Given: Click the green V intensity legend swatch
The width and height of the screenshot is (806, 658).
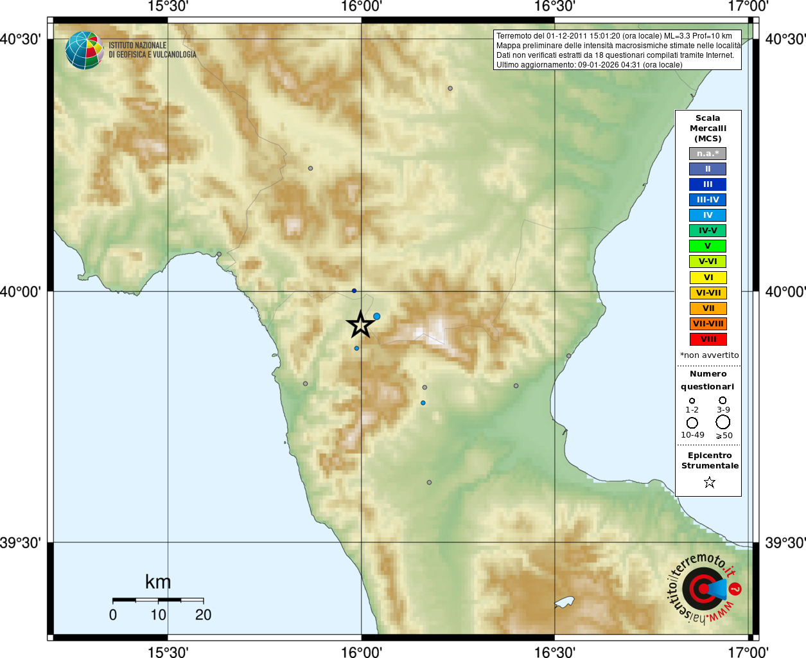Looking at the screenshot, I should click(708, 246).
